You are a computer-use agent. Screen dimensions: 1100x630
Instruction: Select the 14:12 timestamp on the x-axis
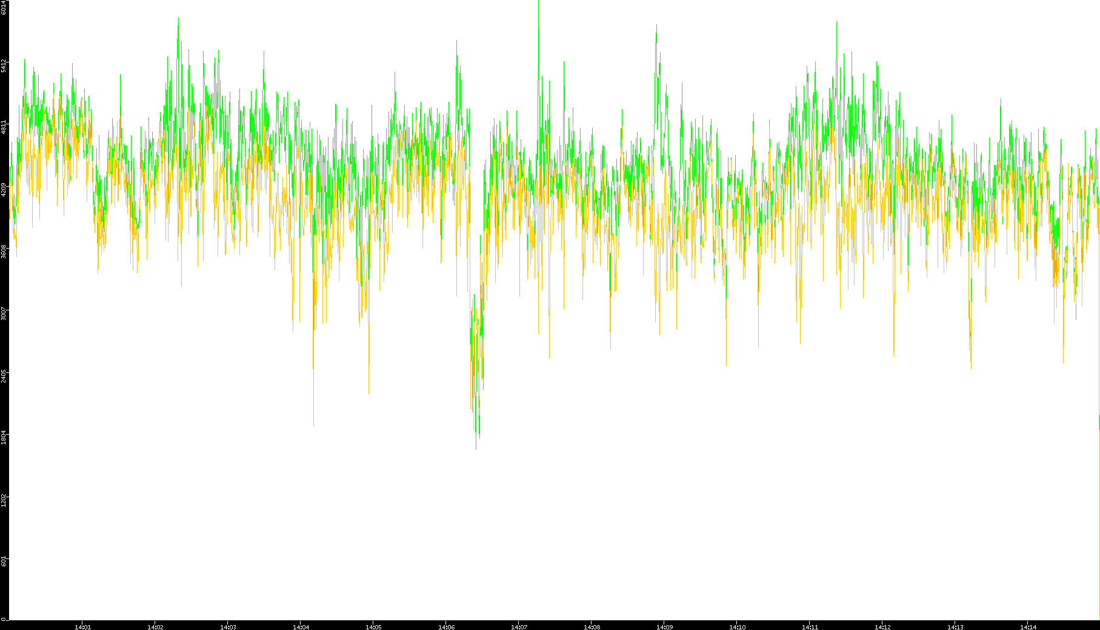point(883,627)
